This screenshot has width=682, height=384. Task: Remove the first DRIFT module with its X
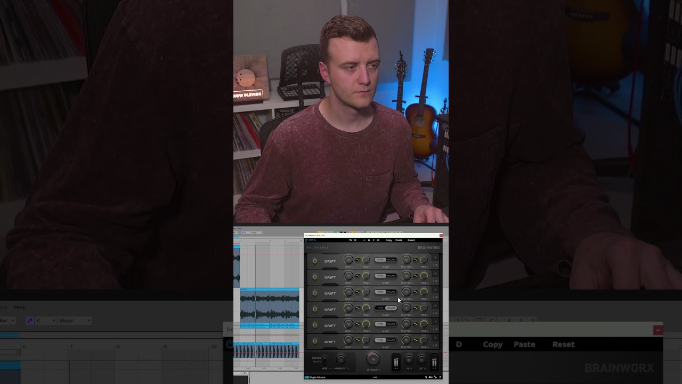[x=435, y=258]
